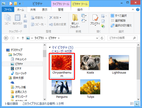Click 選択解除 (Select none)
Image resolution: width=142 pixels, height=108 pixels.
[118, 21]
